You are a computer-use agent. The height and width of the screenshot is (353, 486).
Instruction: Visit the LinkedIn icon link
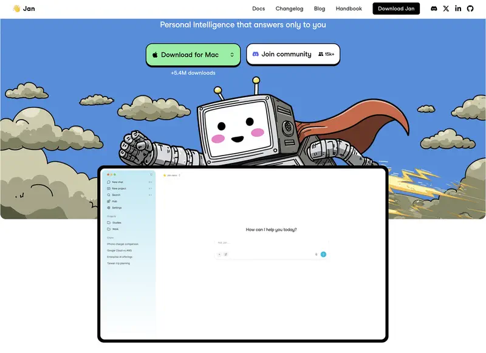tap(458, 9)
